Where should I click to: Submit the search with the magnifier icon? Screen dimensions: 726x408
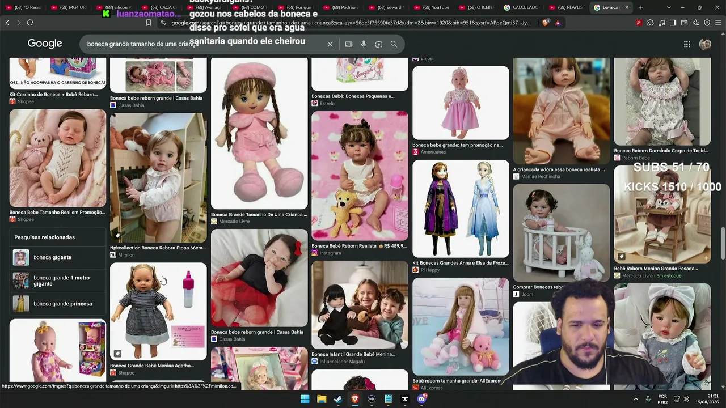pos(394,44)
